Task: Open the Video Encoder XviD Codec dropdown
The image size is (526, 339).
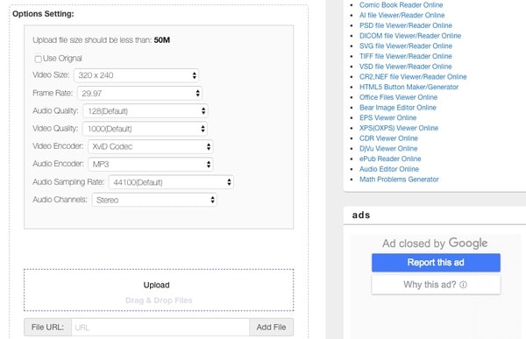Action: coord(150,146)
